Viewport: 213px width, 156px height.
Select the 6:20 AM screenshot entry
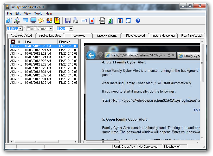pos(44,46)
